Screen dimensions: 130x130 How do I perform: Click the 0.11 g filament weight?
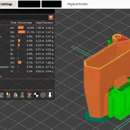point(49,67)
